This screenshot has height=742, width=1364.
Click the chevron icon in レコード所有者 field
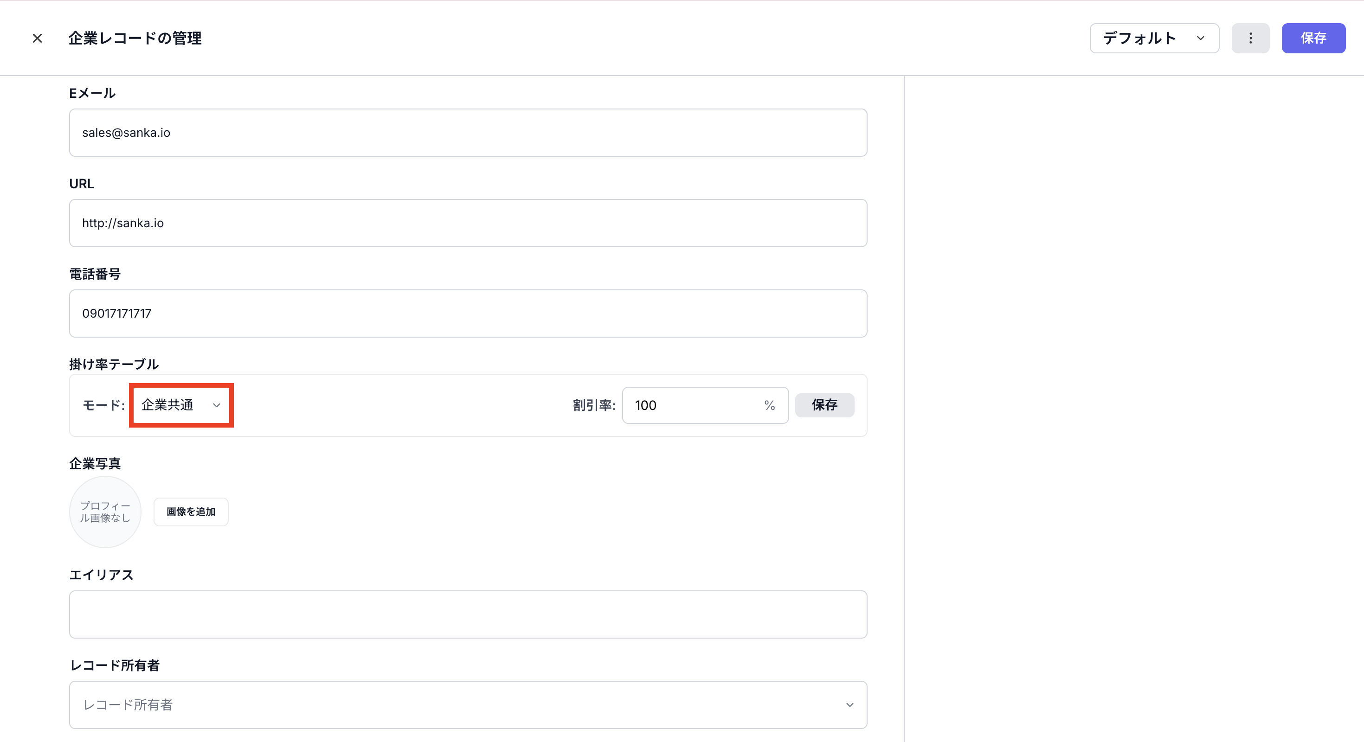click(x=849, y=705)
